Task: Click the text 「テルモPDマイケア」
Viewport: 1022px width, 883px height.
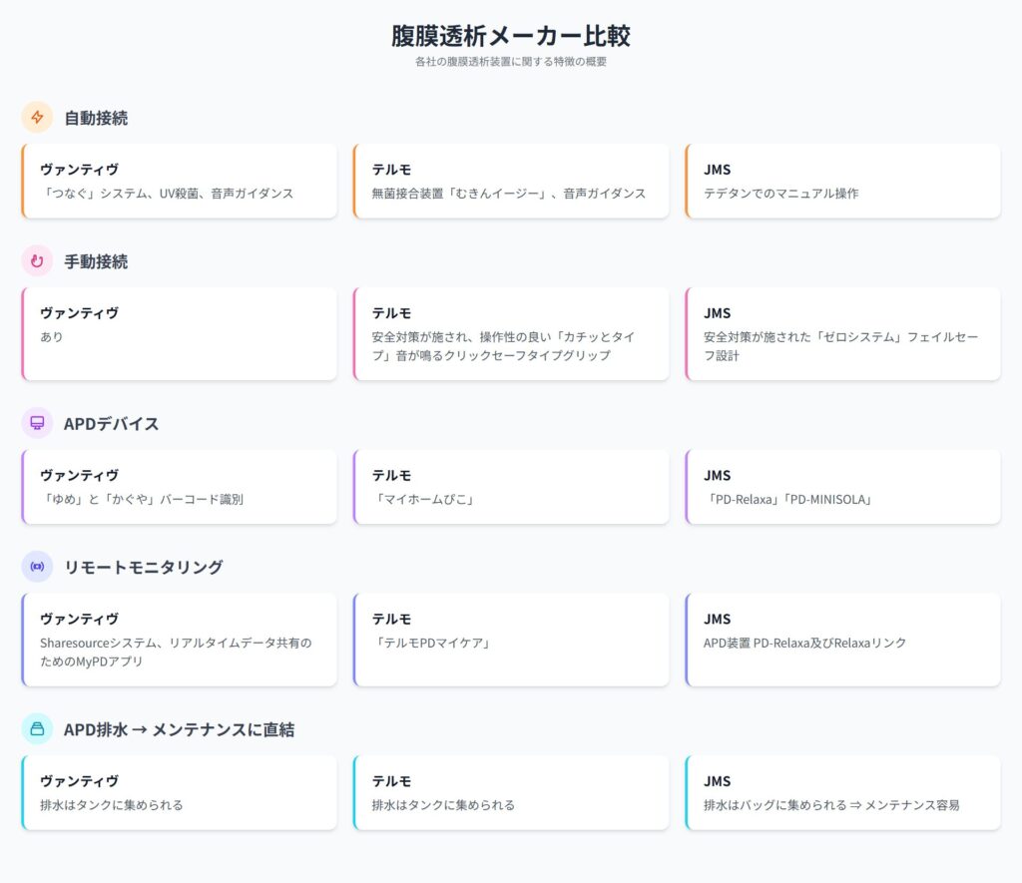Action: click(x=433, y=643)
